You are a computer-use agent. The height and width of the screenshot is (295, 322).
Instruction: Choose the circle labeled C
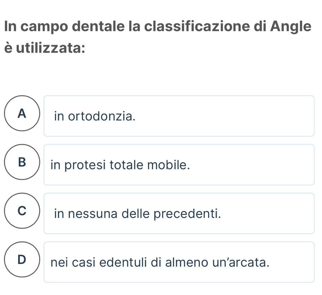point(22,211)
